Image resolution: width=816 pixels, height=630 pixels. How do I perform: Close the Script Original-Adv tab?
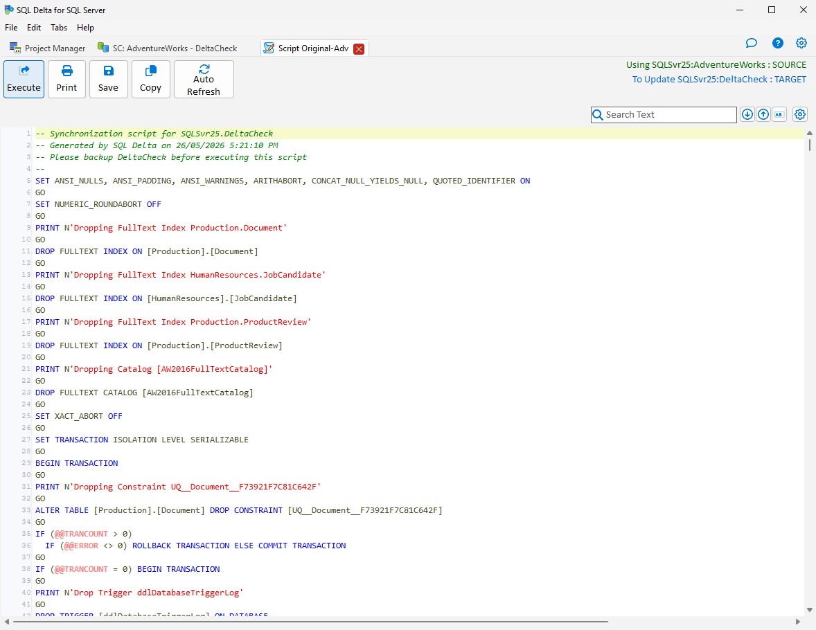click(x=359, y=49)
